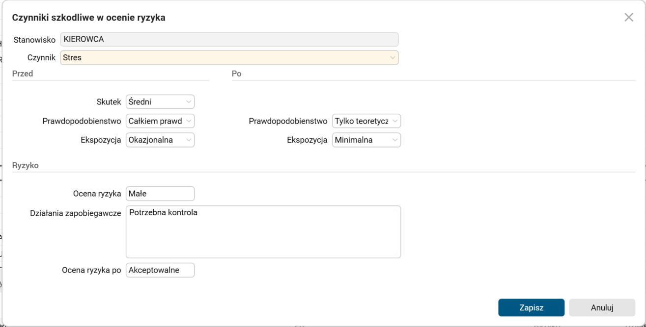Edit the Działania zapobiegawcze text area
Screen dimensions: 646x327
263,231
